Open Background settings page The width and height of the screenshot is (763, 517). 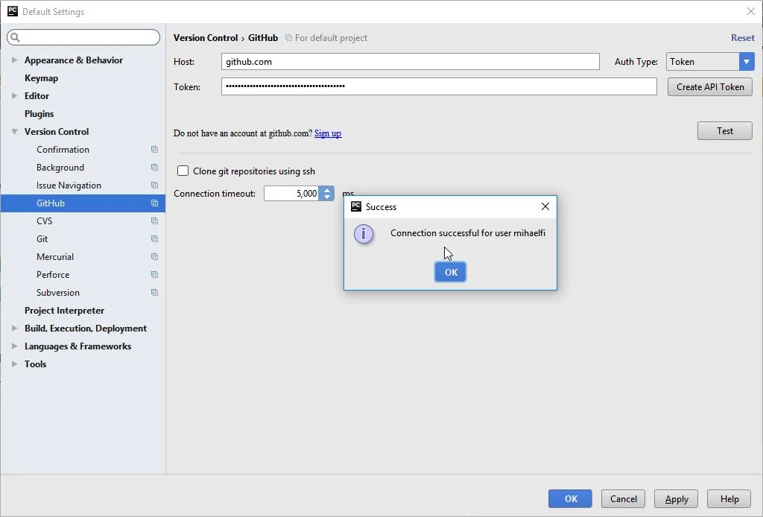click(60, 168)
